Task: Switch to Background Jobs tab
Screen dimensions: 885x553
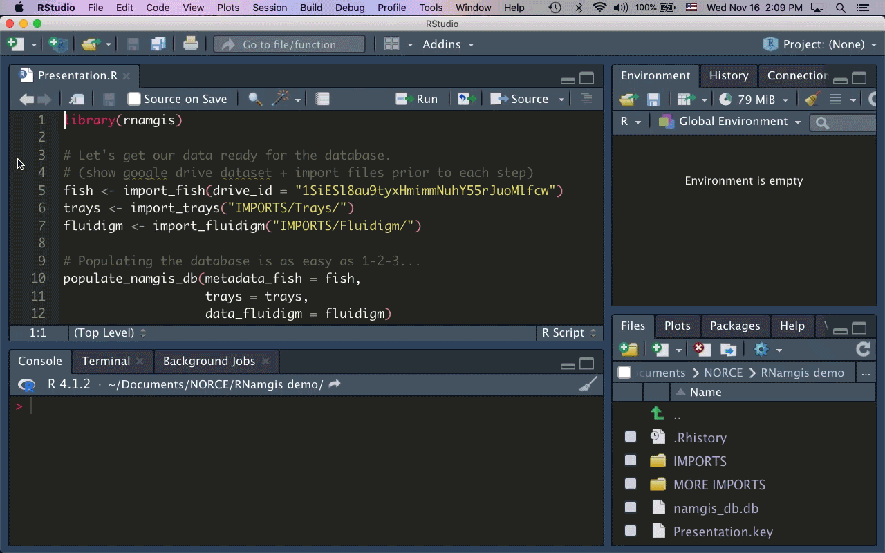Action: click(x=209, y=361)
